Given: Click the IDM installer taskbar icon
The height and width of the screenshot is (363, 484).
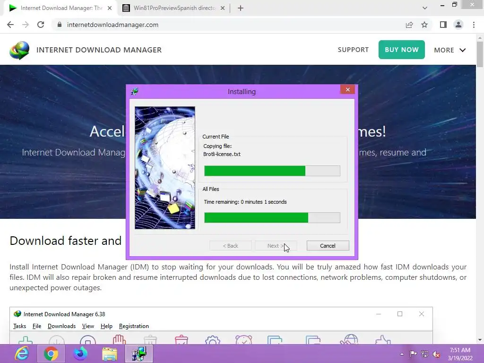Looking at the screenshot, I should tap(139, 354).
